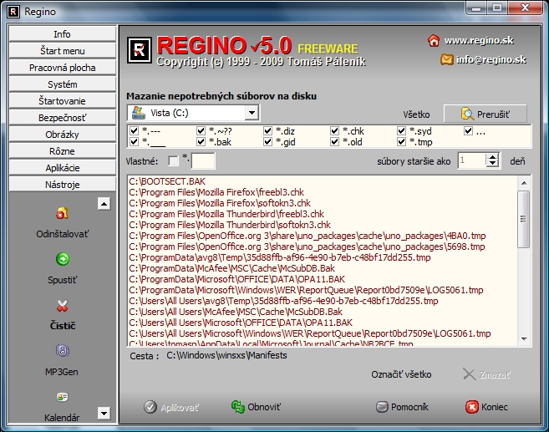Image resolution: width=549 pixels, height=432 pixels.
Task: Open the Štartovanie section
Action: 63,101
